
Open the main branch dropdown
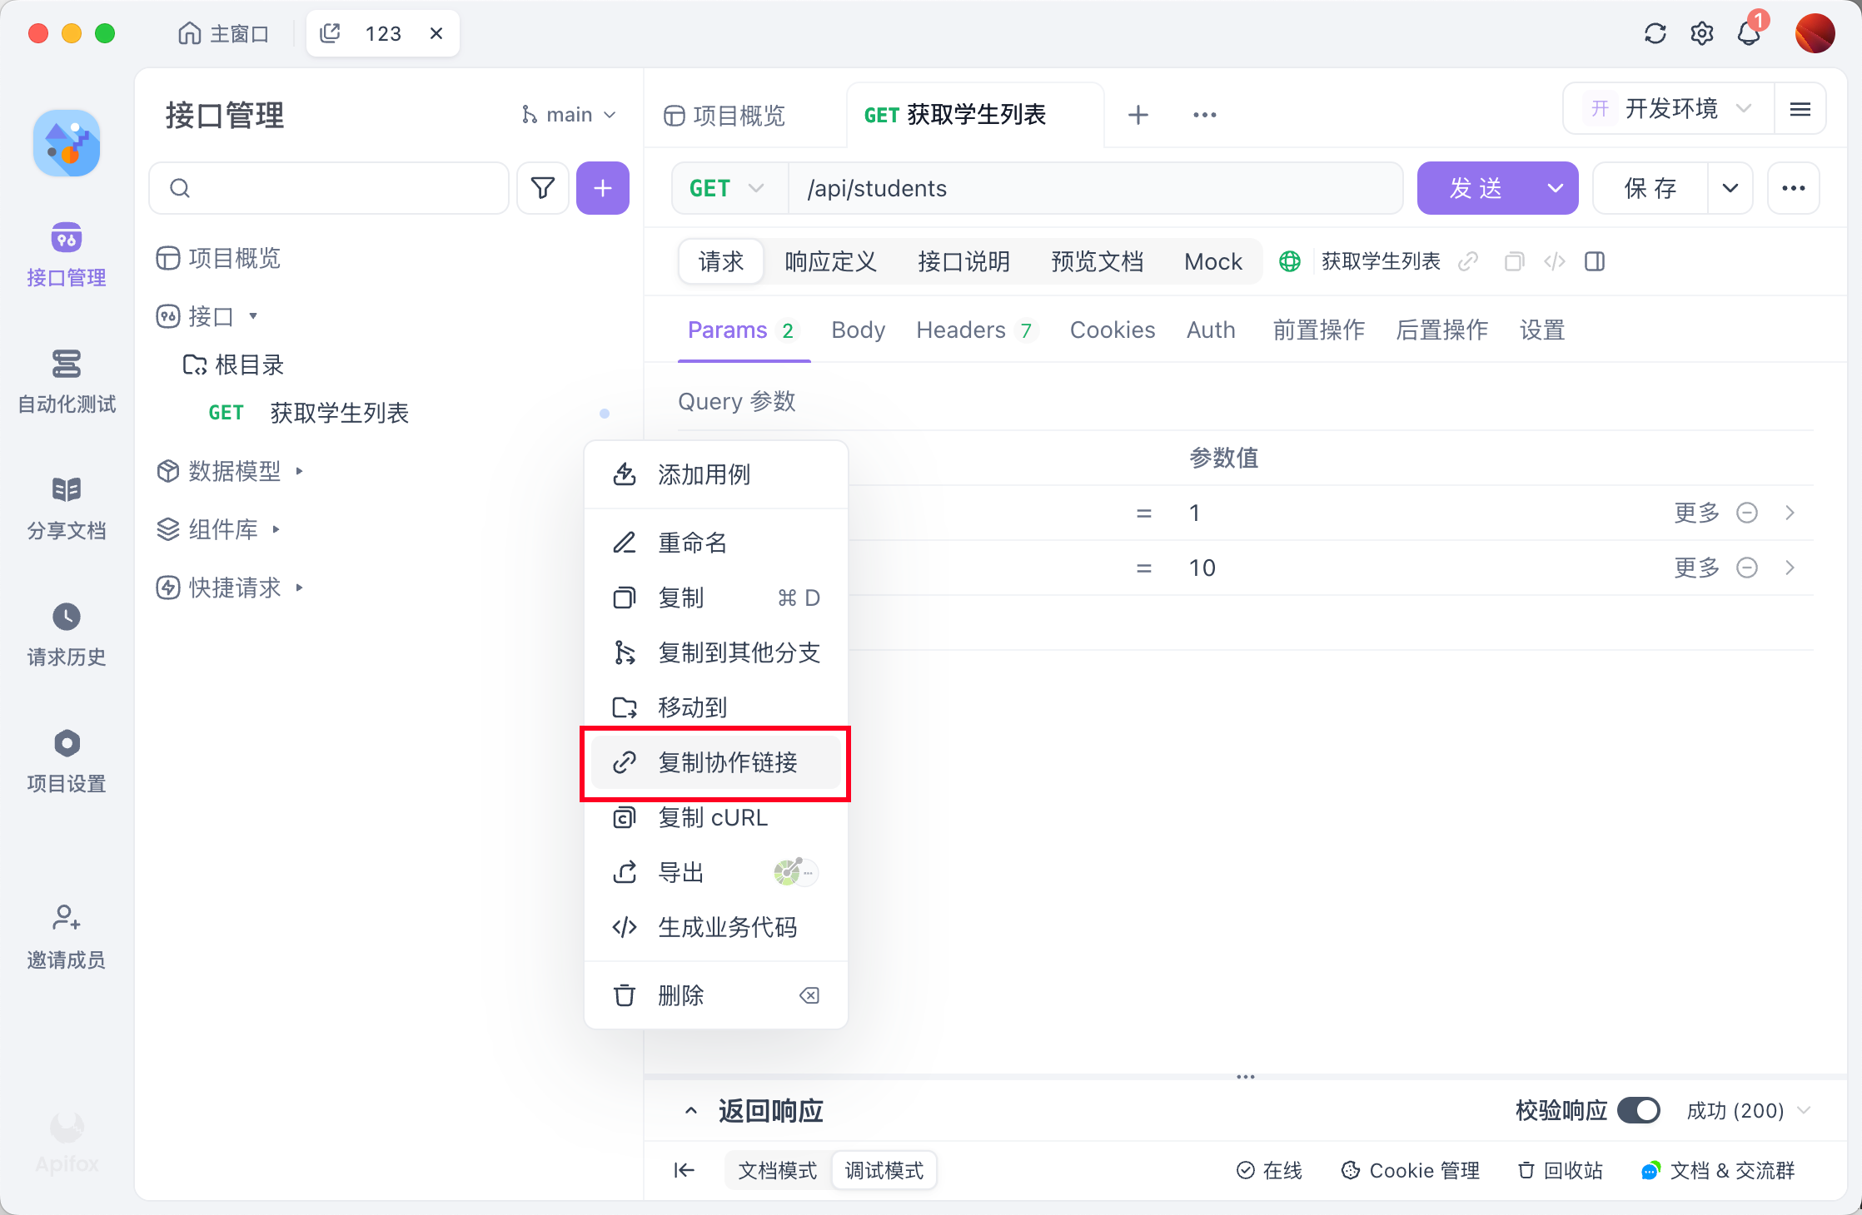569,114
